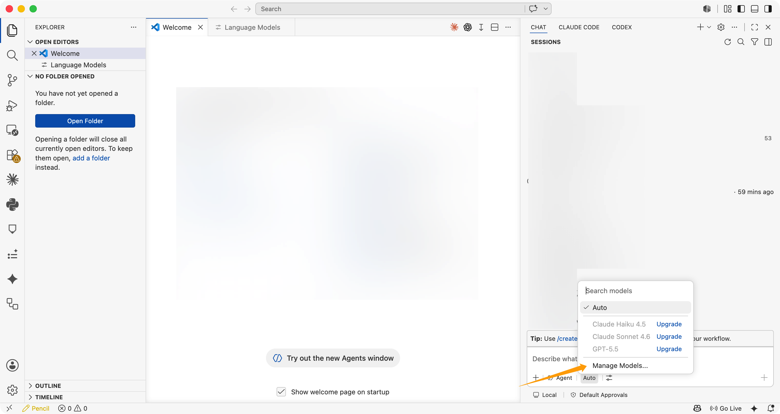Toggle Show welcome page on startup checkbox
The width and height of the screenshot is (780, 414).
tap(281, 391)
